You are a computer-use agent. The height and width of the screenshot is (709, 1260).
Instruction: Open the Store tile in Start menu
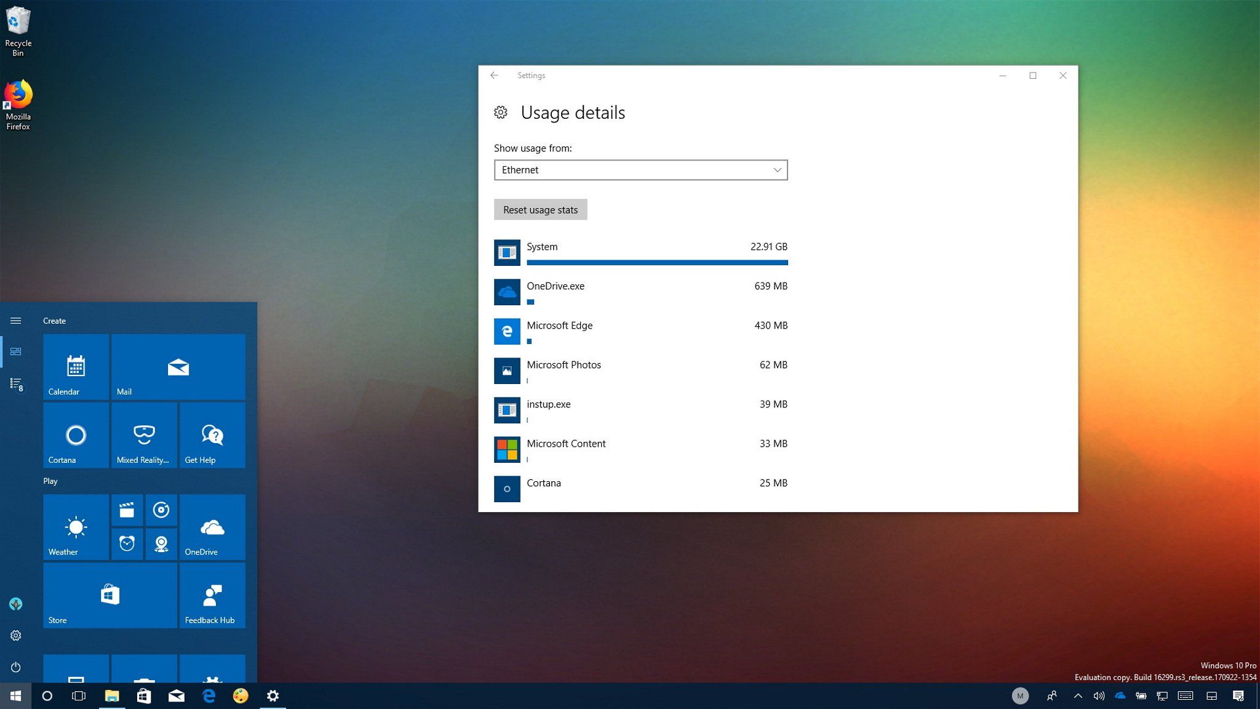(x=110, y=595)
